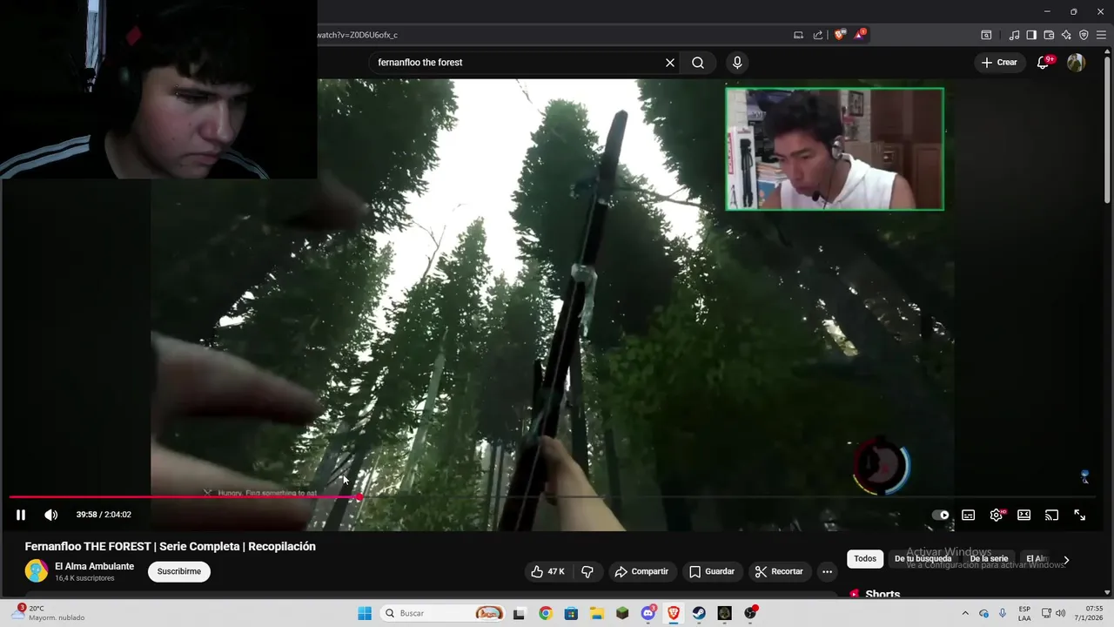The image size is (1114, 627).
Task: Open YouTube notifications bell
Action: tap(1044, 63)
